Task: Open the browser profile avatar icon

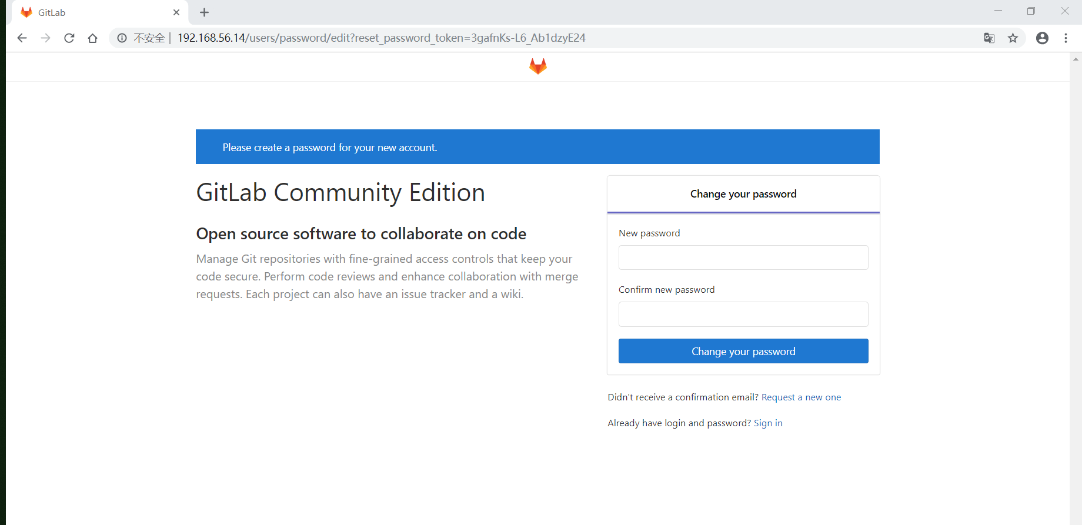Action: [1042, 38]
